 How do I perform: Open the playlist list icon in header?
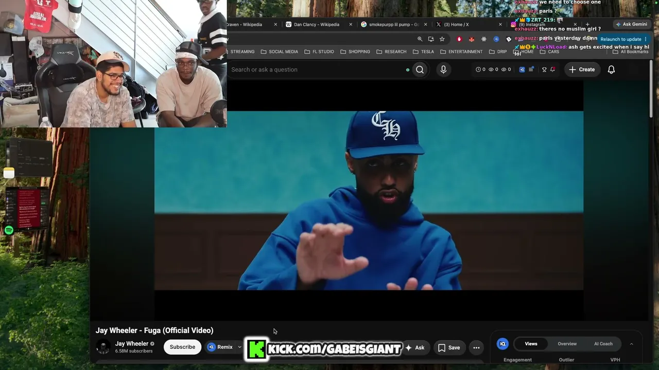[531, 69]
